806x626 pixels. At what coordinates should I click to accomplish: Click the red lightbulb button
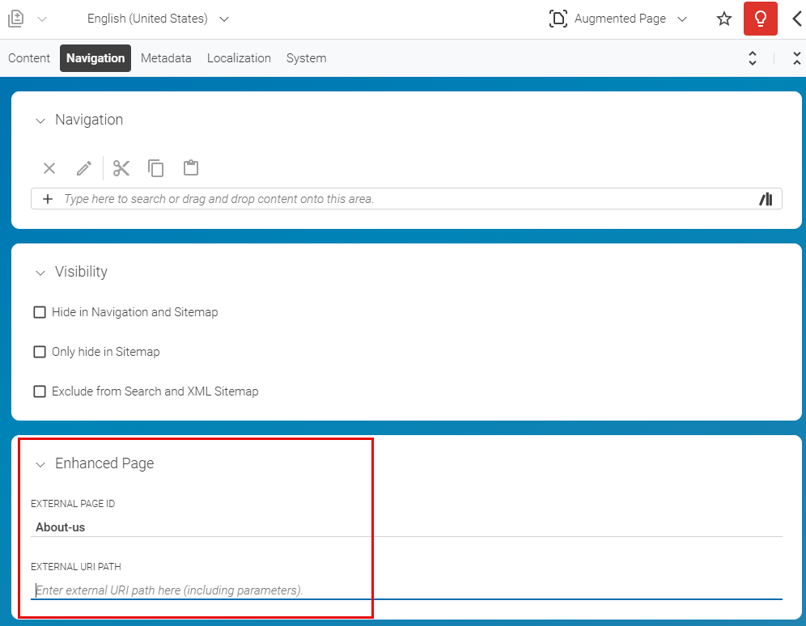pyautogui.click(x=760, y=18)
